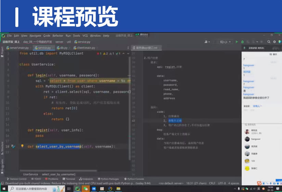Open the File menu

point(9,36)
